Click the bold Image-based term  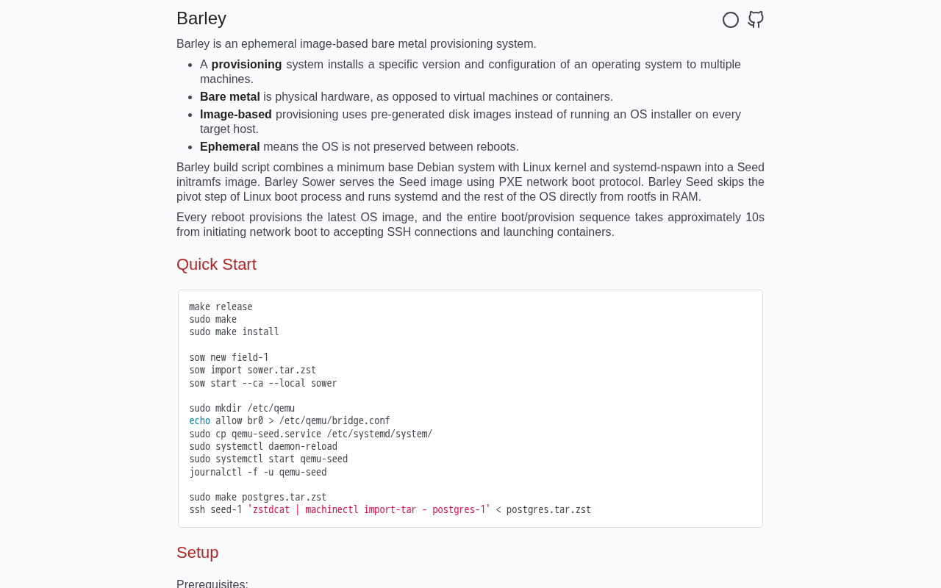[236, 115]
